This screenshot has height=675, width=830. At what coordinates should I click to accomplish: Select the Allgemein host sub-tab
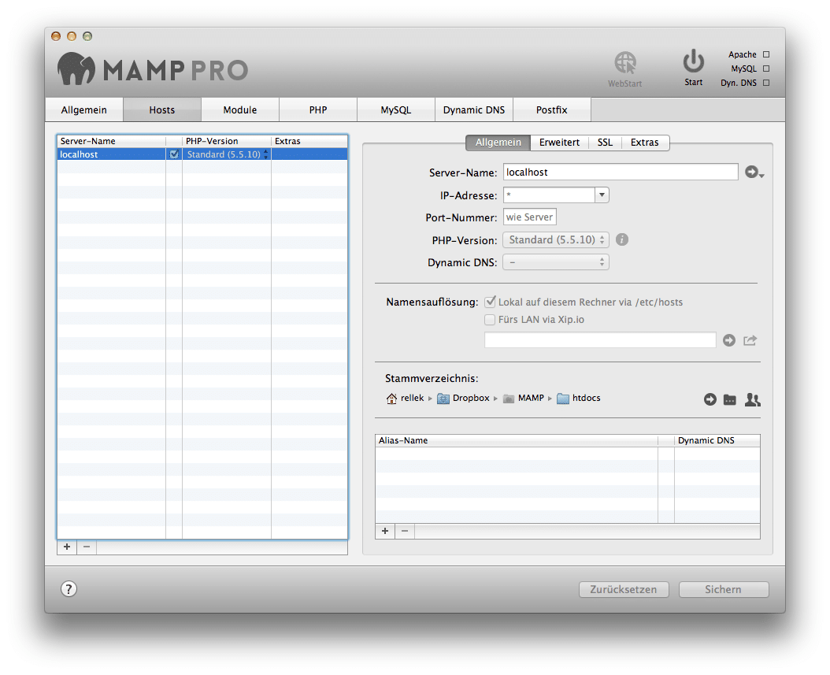[498, 143]
